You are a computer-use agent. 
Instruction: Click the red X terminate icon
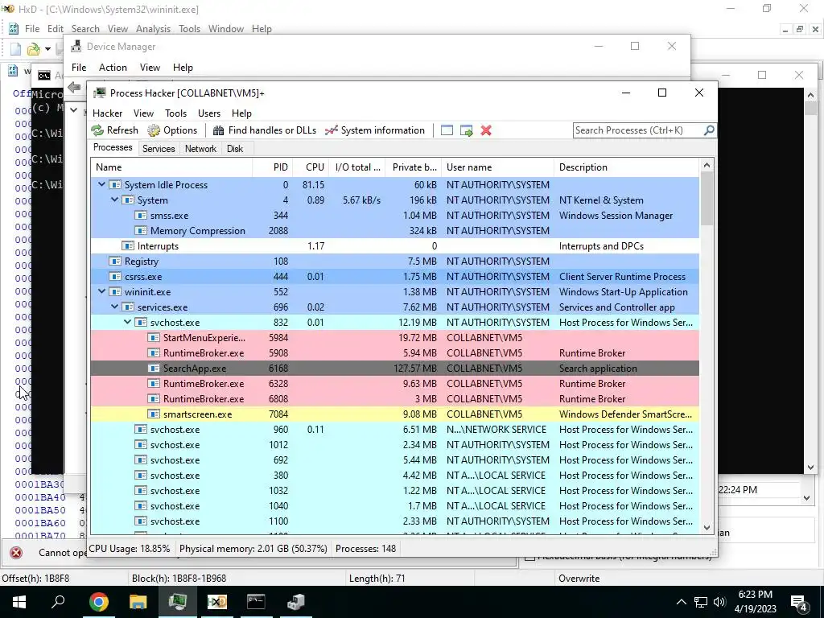(486, 130)
